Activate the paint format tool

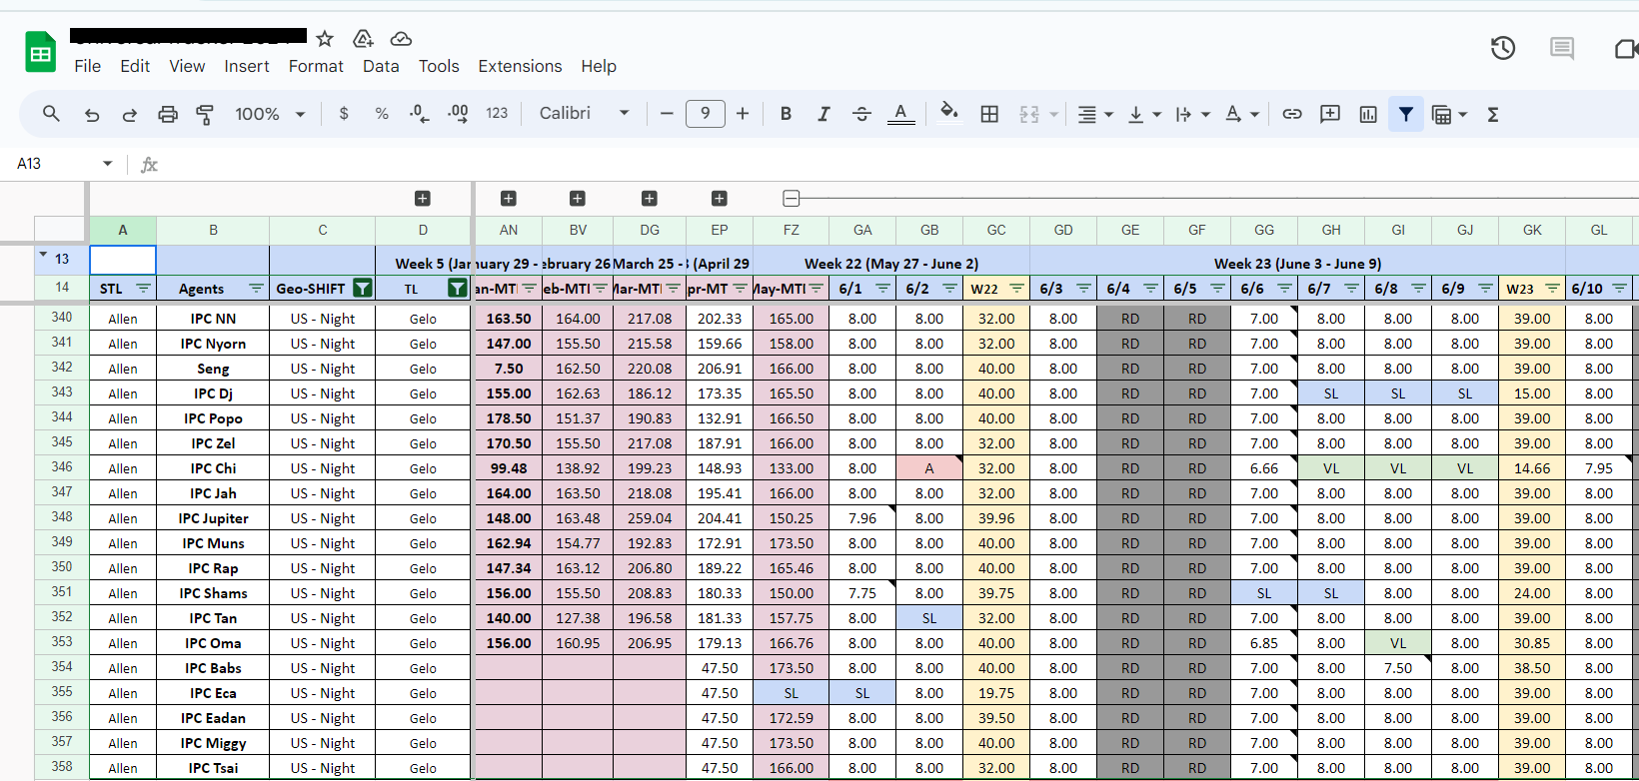205,114
